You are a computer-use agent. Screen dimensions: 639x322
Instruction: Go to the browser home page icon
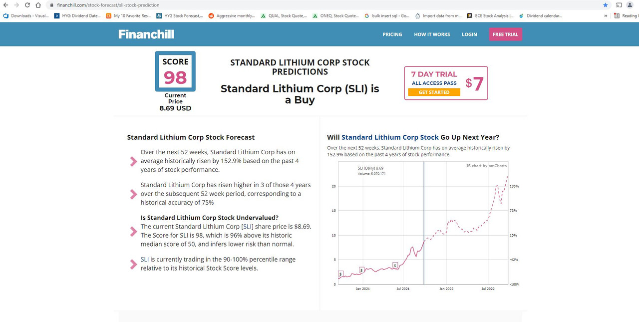tap(38, 5)
